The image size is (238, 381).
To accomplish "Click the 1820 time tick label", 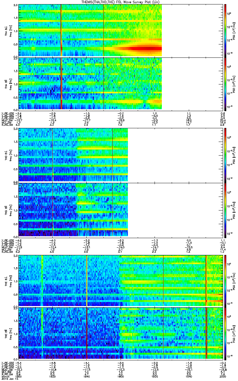I will pyautogui.click(x=52, y=376).
